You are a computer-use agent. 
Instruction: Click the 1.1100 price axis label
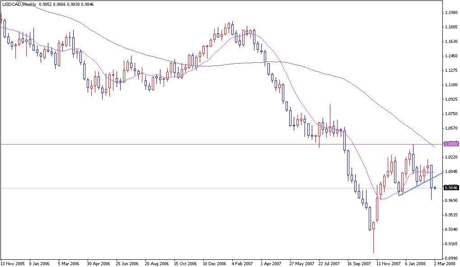(451, 85)
